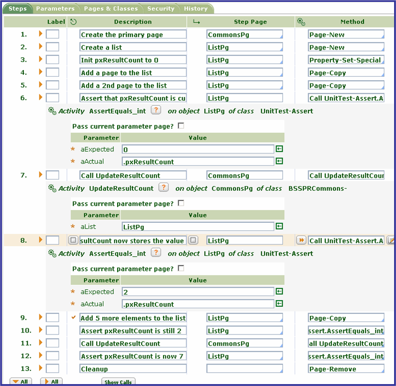This screenshot has height=386, width=396.
Task: Collapse step 6 using its orange triangle
Action: 40,97
